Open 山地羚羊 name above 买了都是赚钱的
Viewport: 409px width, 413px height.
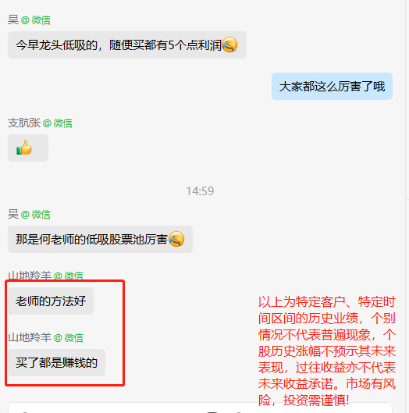coord(30,337)
